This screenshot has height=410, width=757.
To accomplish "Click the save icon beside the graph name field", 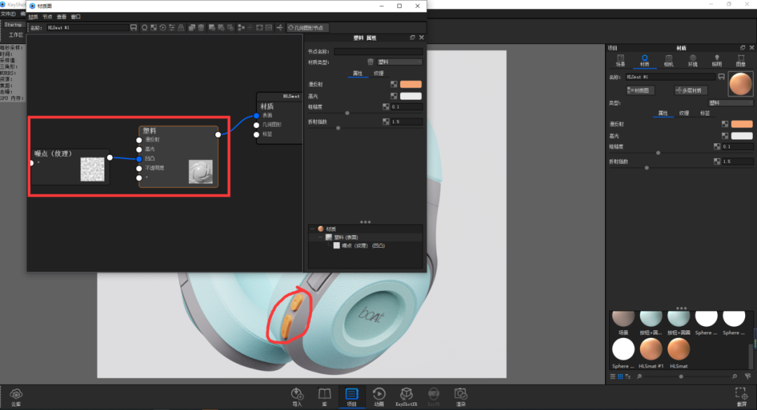I will (x=134, y=28).
